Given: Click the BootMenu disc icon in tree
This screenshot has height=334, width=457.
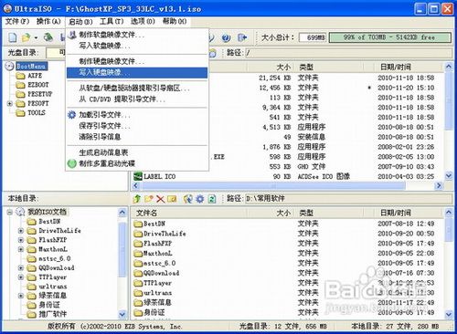Looking at the screenshot, I should click(10, 66).
